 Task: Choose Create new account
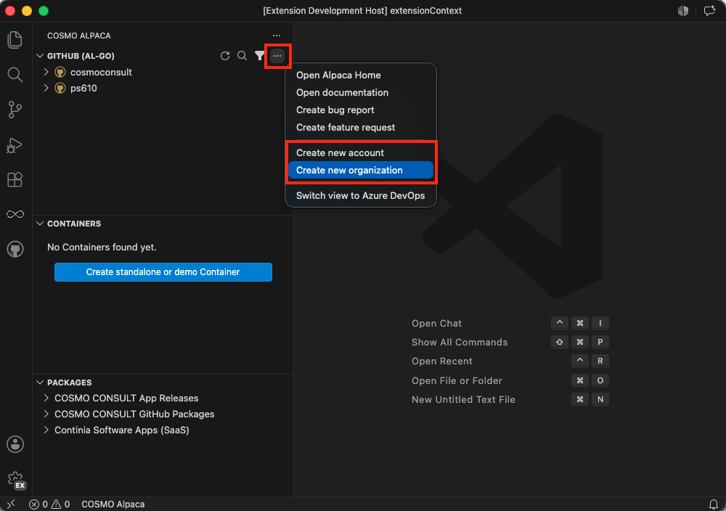pos(361,152)
